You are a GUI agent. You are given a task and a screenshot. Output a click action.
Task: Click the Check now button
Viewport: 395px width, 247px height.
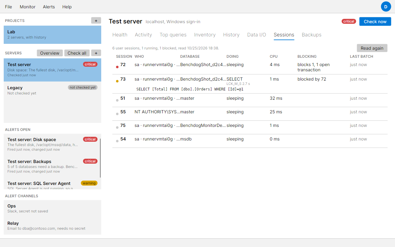[375, 21]
